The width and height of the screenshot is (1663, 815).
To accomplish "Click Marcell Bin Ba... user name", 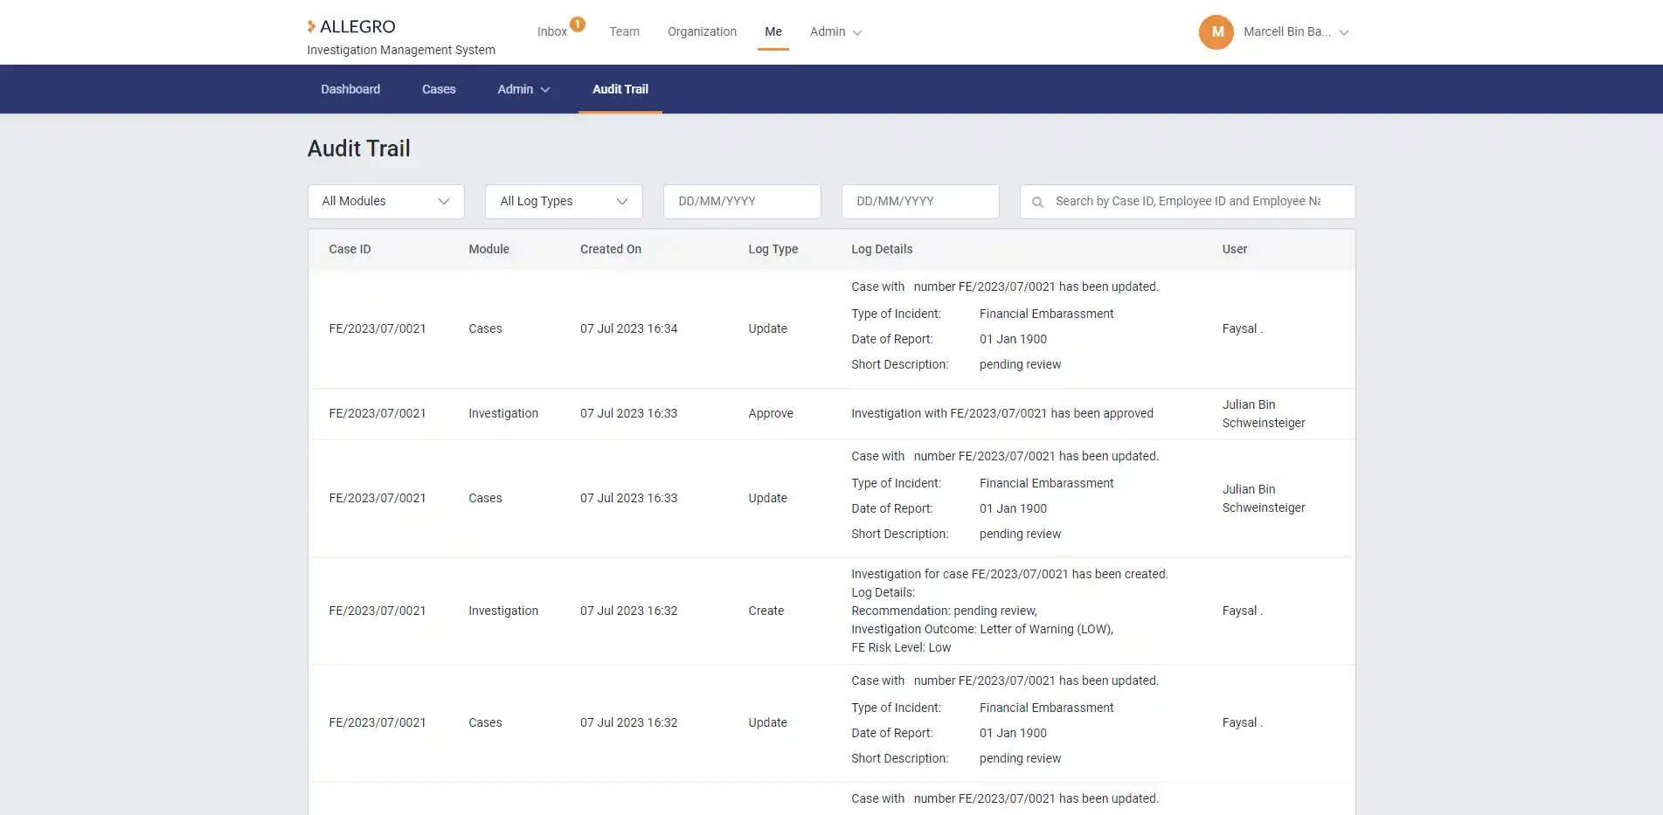I will coord(1287,31).
